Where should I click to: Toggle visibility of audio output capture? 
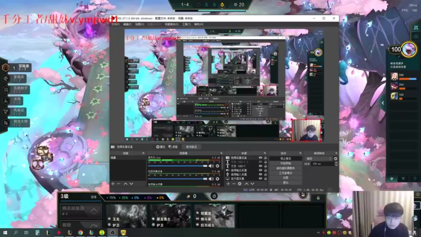(260, 170)
